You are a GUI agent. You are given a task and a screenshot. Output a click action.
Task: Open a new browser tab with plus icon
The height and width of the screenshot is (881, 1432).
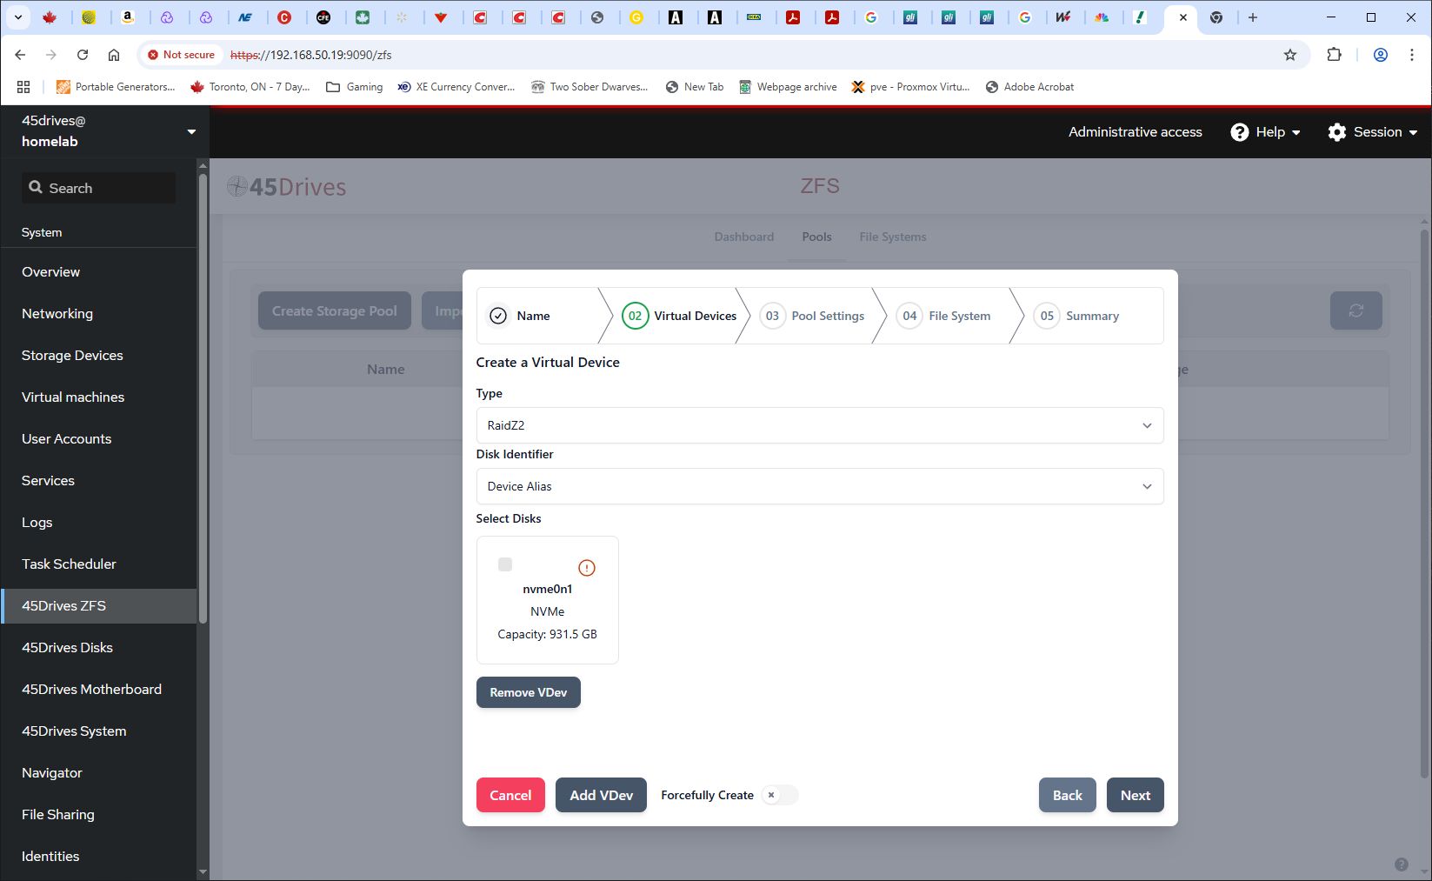(x=1253, y=17)
